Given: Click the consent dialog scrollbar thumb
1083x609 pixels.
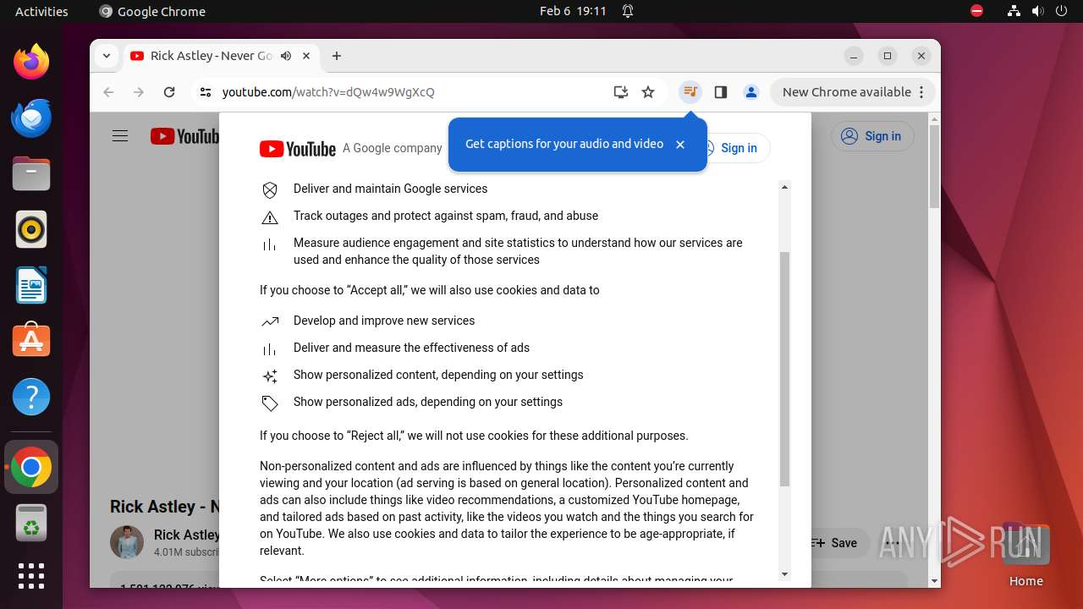Looking at the screenshot, I should coord(784,369).
